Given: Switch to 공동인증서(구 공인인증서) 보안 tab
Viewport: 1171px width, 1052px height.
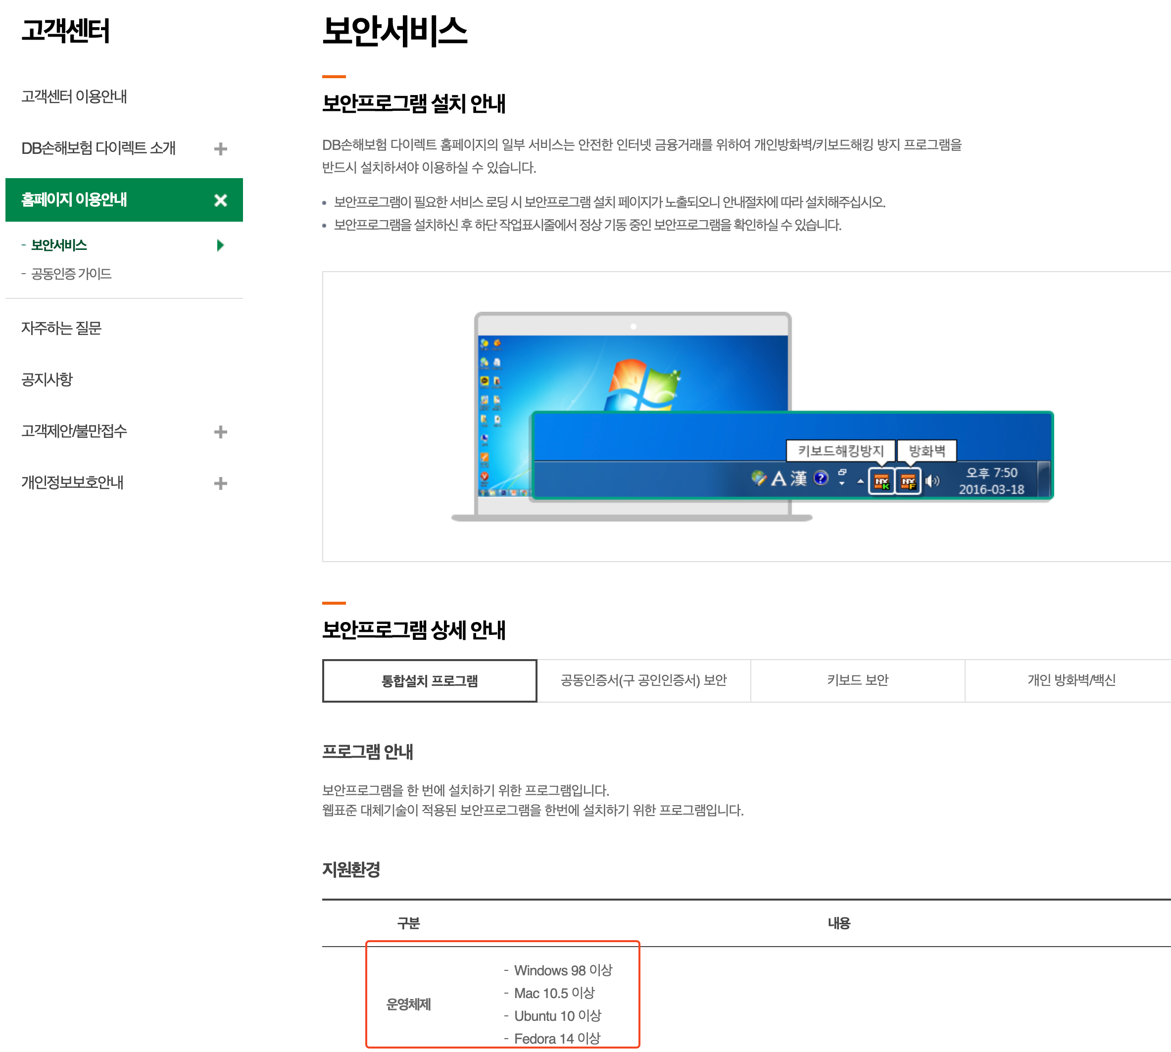Looking at the screenshot, I should [643, 680].
